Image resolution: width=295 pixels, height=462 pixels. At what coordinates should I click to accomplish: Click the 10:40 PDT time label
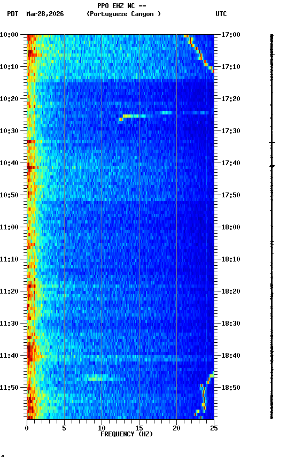tap(9, 163)
